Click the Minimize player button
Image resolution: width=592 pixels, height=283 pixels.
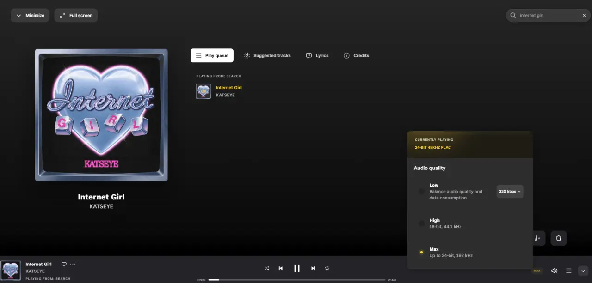31,15
